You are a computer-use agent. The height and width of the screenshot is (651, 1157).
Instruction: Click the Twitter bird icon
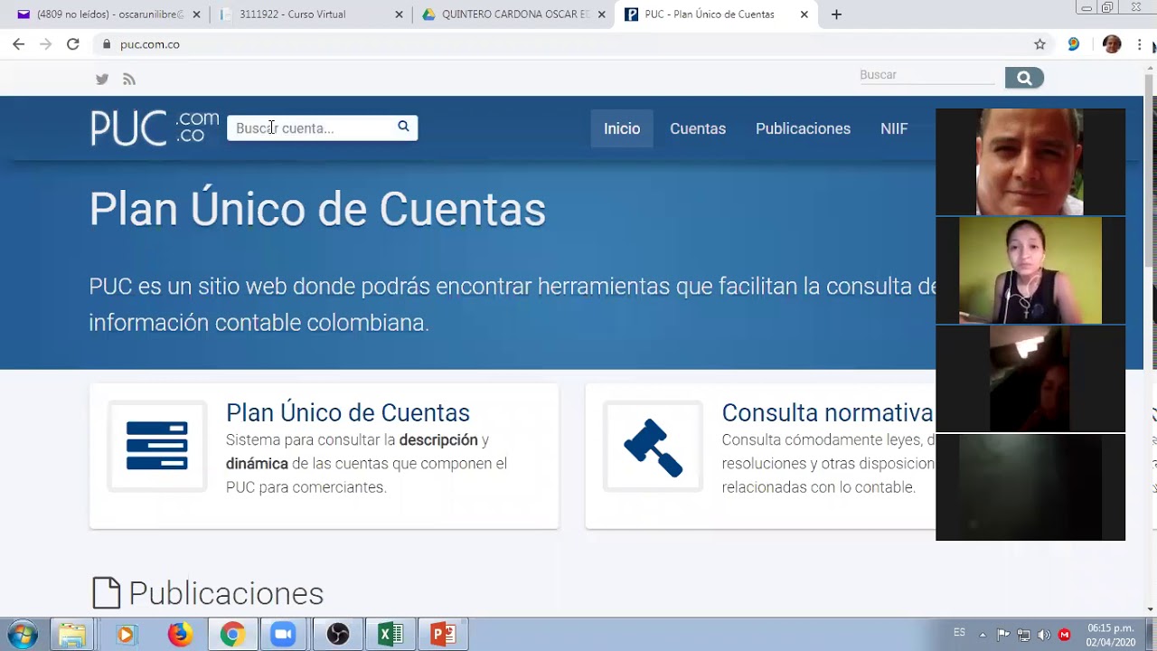tap(102, 80)
